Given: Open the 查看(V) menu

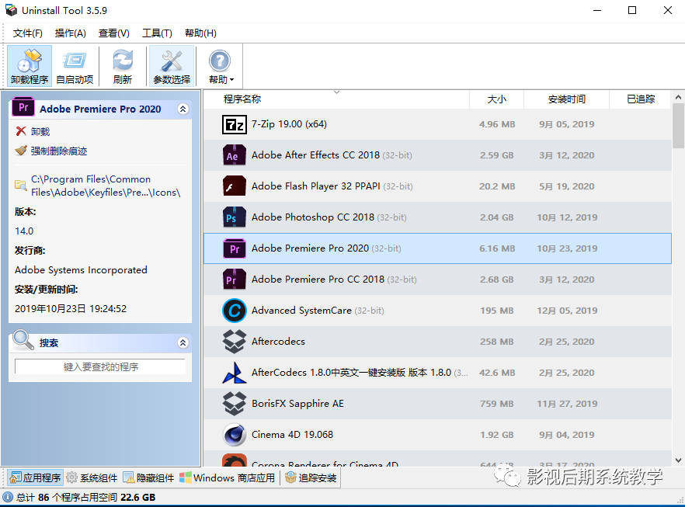Looking at the screenshot, I should [114, 33].
